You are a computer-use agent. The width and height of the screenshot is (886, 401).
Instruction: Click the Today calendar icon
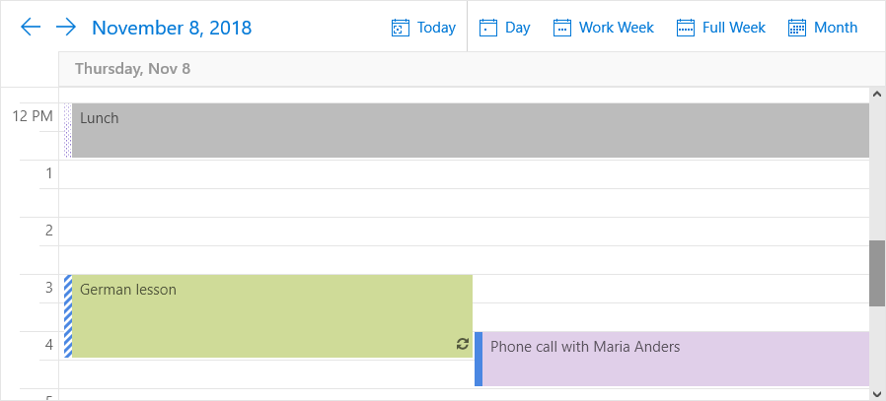pyautogui.click(x=400, y=28)
